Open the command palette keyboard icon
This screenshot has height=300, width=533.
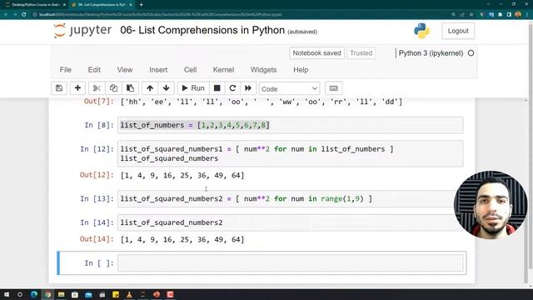333,88
